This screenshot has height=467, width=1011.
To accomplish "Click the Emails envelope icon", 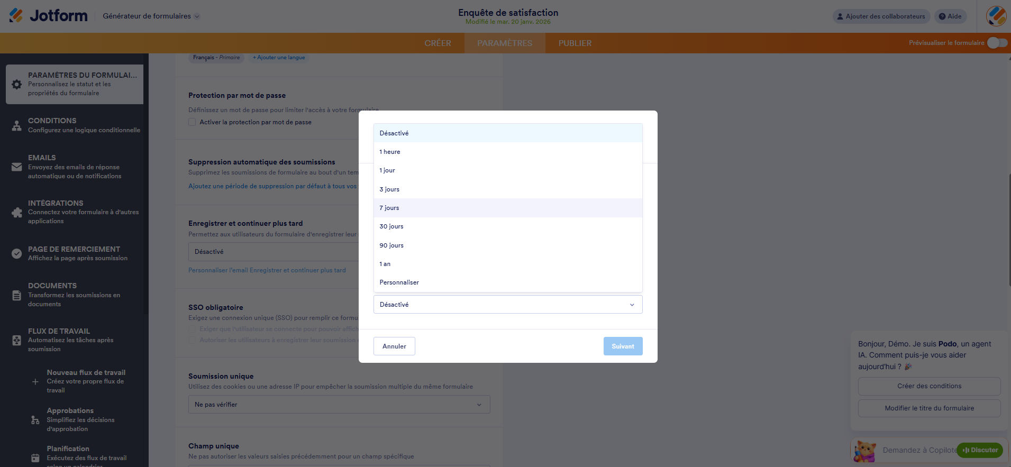I will tap(17, 167).
